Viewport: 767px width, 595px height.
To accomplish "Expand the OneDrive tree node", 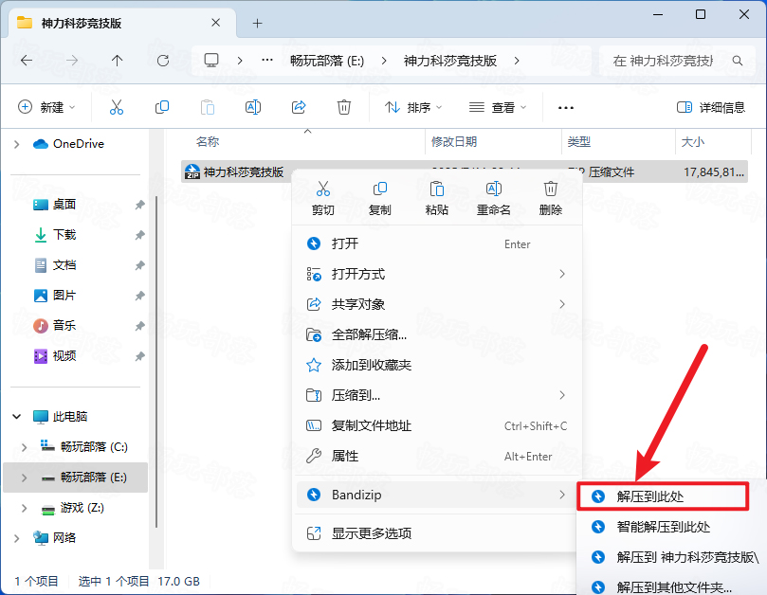I will (x=17, y=144).
